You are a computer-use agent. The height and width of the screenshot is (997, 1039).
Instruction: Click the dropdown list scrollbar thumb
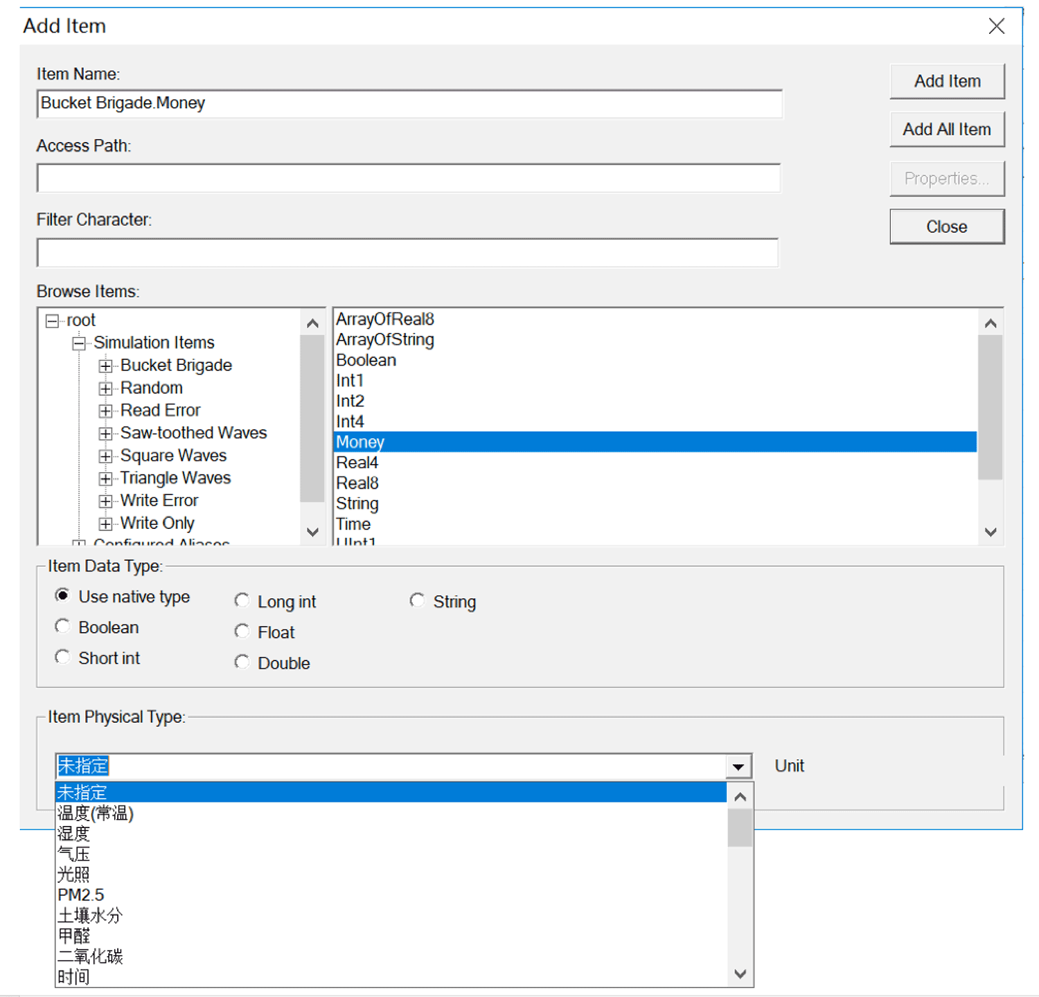740,828
